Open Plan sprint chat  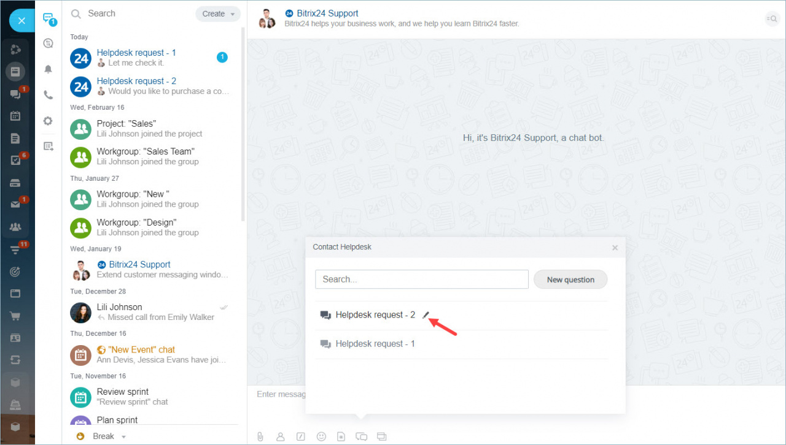[x=152, y=420]
